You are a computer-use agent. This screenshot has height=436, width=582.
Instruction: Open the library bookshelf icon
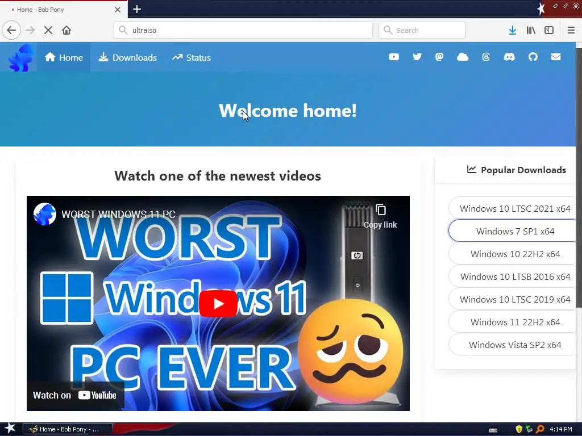(x=531, y=30)
